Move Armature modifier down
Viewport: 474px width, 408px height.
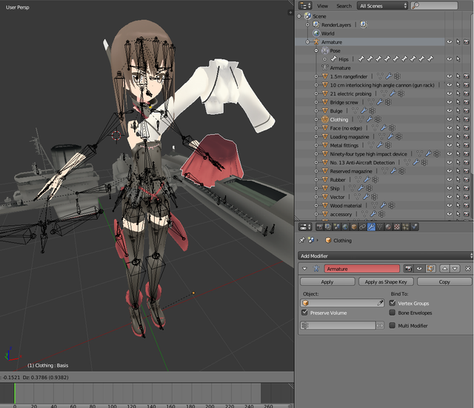[455, 268]
